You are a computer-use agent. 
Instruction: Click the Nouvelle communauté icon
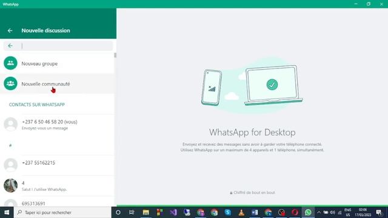10,84
